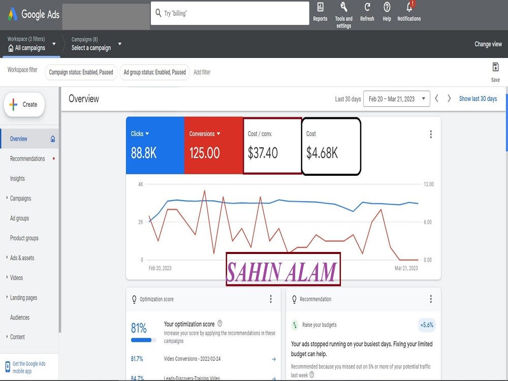Click the Save workspace filter icon
The image size is (508, 381).
coord(495,67)
